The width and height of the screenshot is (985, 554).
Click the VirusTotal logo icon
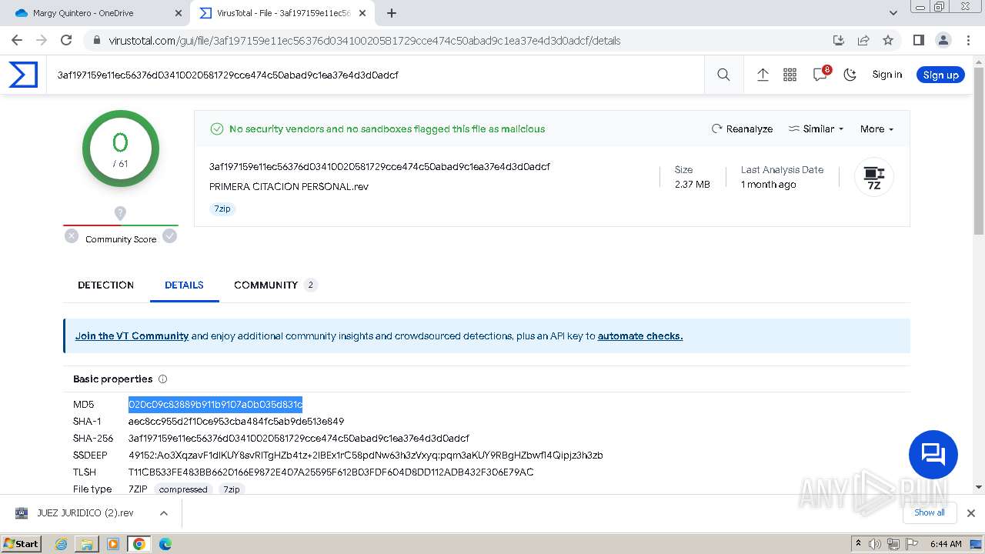pyautogui.click(x=23, y=75)
